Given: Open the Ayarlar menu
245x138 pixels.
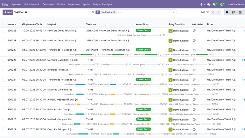Looking at the screenshot, I should point(86,4).
